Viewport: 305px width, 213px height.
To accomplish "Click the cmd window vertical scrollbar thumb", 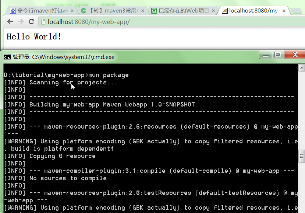I will point(301,156).
